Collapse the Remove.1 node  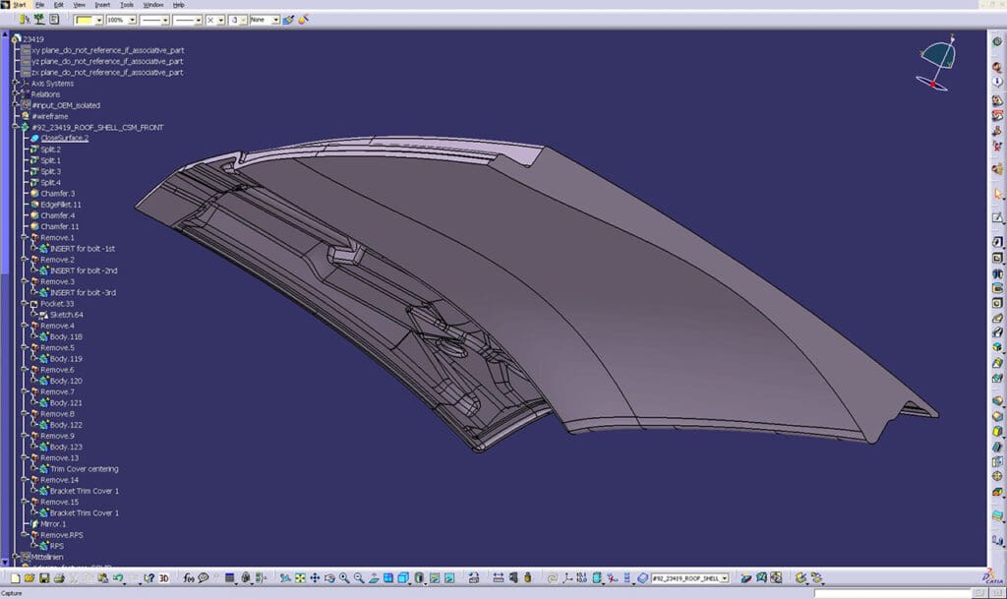[x=25, y=238]
